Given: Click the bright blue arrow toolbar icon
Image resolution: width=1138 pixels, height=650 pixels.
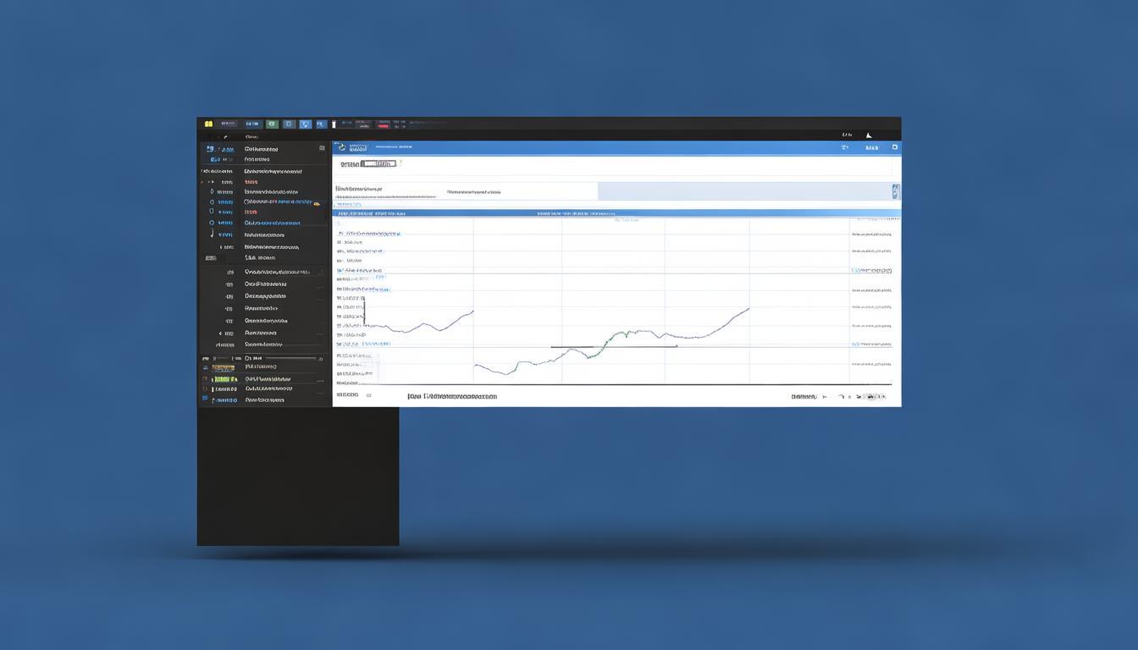Looking at the screenshot, I should (305, 124).
